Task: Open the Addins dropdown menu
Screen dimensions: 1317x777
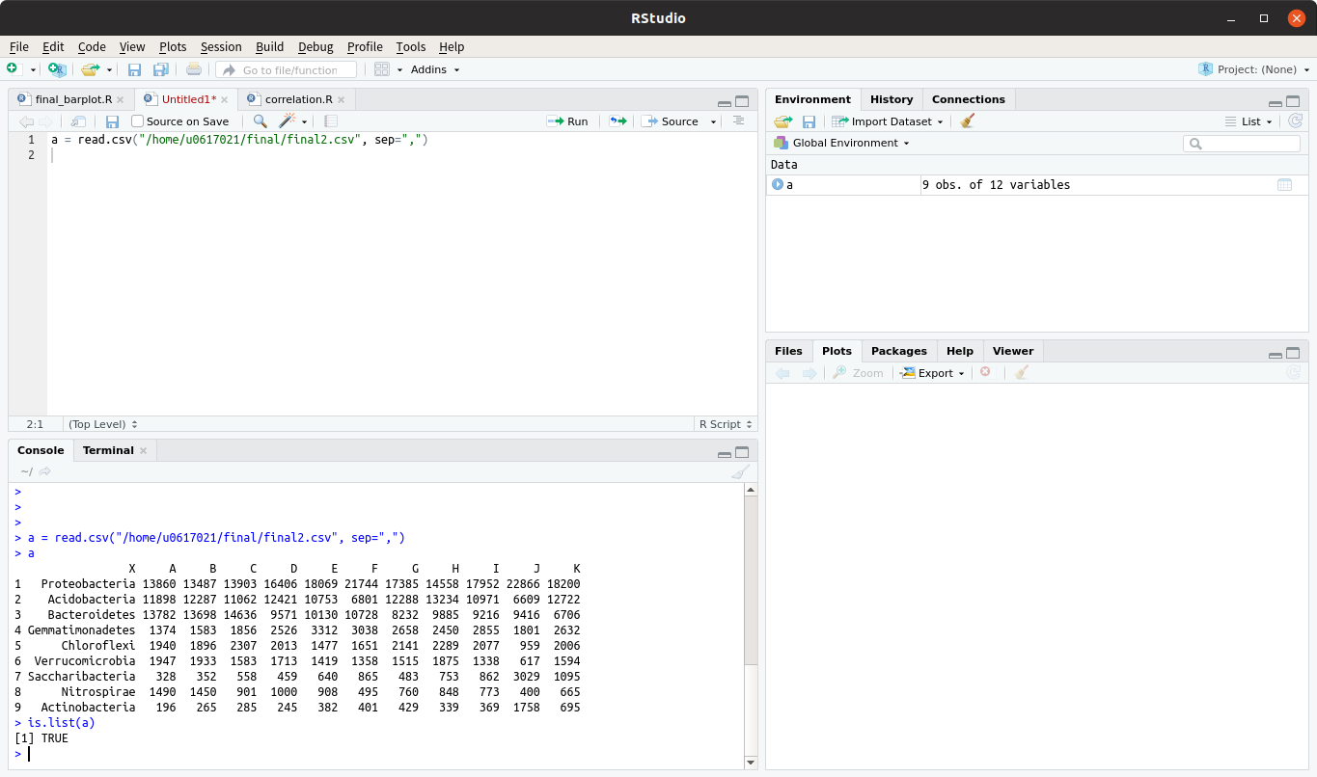Action: click(434, 69)
